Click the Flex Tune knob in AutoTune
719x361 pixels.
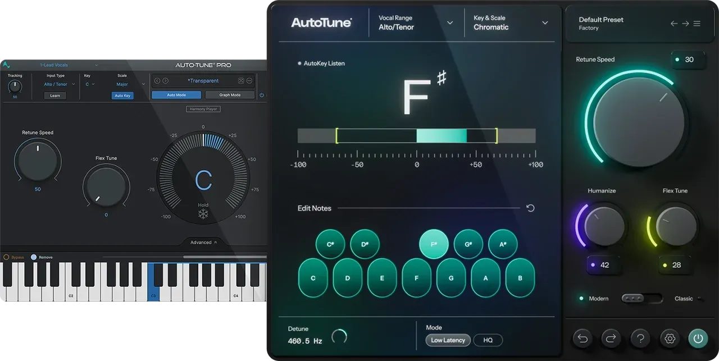click(676, 227)
